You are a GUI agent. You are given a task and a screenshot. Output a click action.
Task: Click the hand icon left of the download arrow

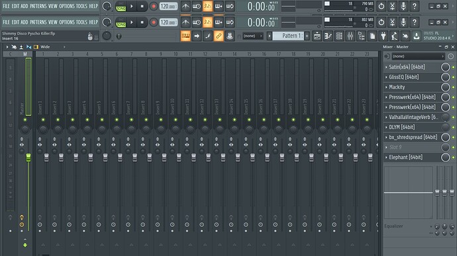click(x=405, y=36)
